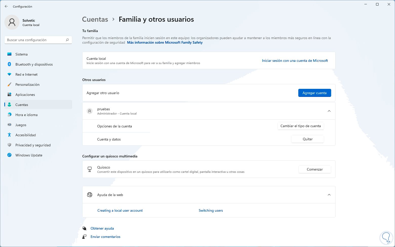Remove the account with Quitar button

[308, 139]
